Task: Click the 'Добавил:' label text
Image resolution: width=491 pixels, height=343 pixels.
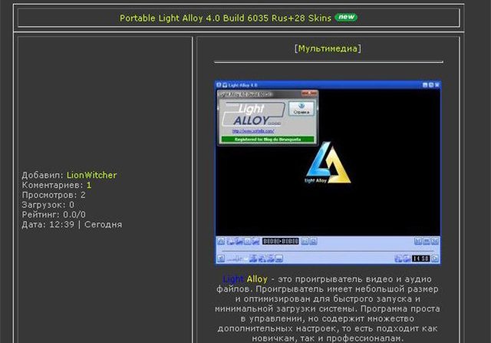Action: coord(43,175)
